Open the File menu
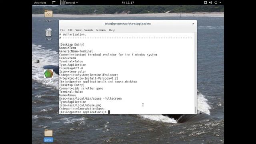 tap(62, 30)
